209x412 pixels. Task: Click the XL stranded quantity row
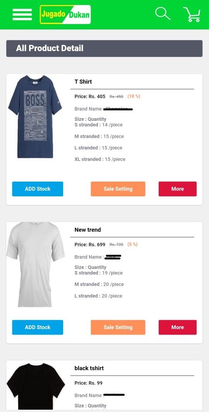click(x=100, y=159)
